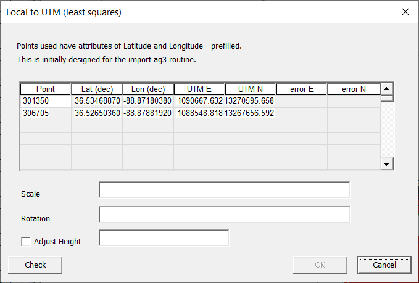Enable the Adjust Height checkbox
Image resolution: width=419 pixels, height=283 pixels.
[26, 242]
